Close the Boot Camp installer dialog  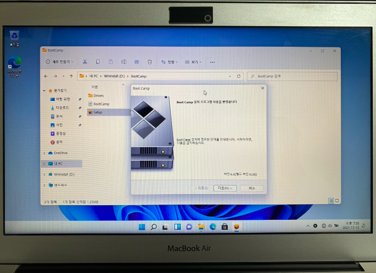click(263, 88)
